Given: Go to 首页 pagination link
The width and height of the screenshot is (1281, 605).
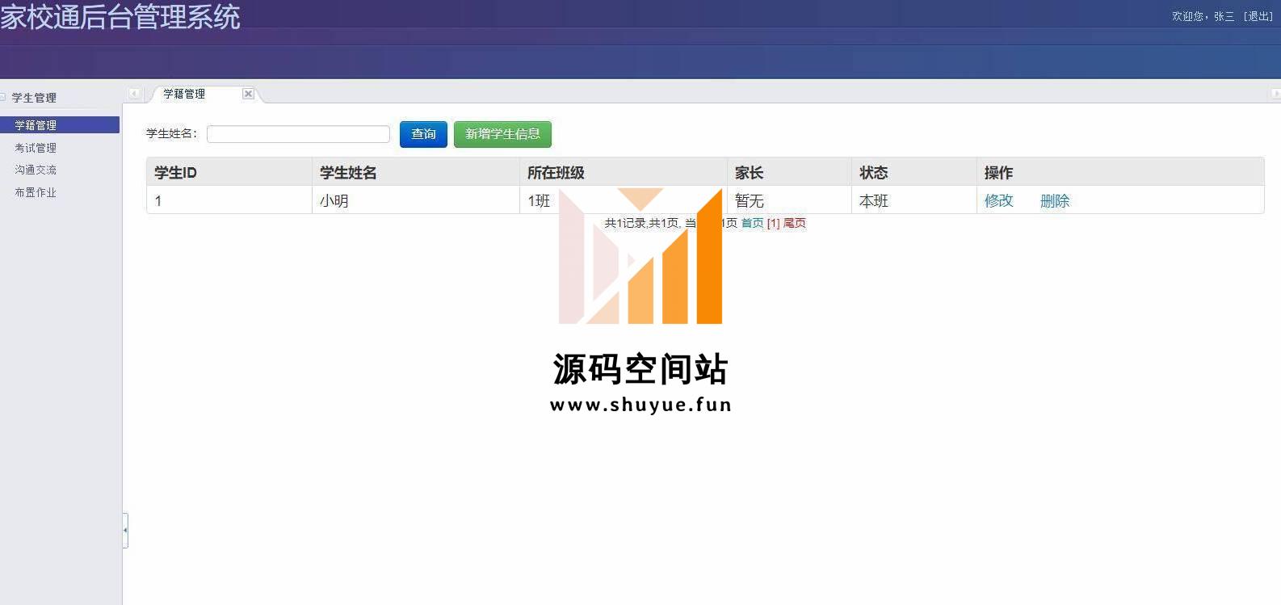Looking at the screenshot, I should pyautogui.click(x=752, y=223).
